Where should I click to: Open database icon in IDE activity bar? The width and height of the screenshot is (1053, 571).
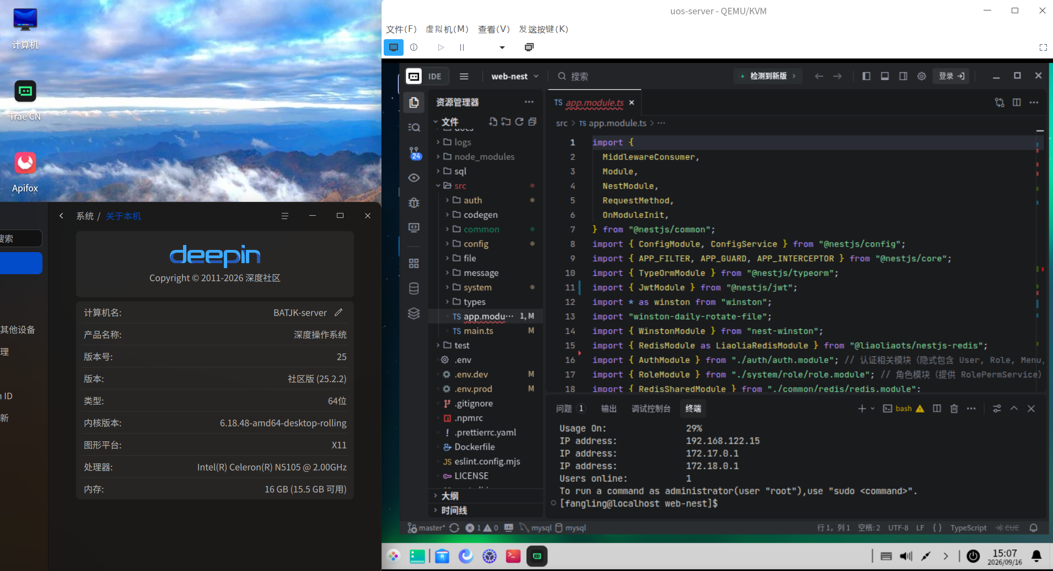point(414,289)
